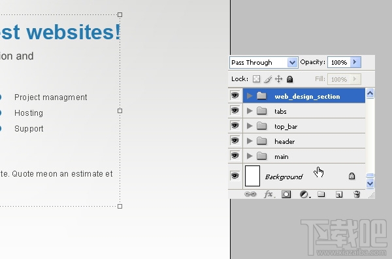Create a new layer group
The width and height of the screenshot is (392, 259).
coord(321,194)
